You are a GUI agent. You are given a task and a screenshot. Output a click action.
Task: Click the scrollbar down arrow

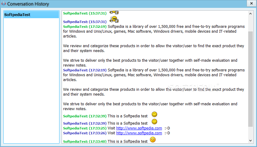pos(250,140)
